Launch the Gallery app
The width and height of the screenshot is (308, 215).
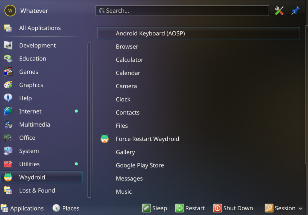[199, 152]
